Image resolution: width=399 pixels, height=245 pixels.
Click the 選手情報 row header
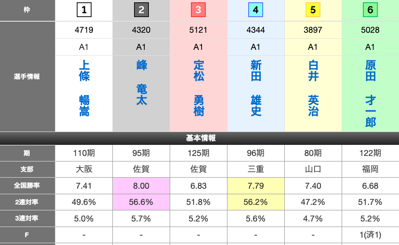coord(27,77)
